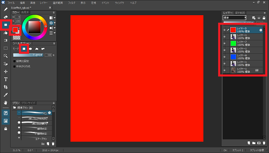Select the Select Pen tool
This screenshot has width=269, height=153.
pyautogui.click(x=5, y=64)
